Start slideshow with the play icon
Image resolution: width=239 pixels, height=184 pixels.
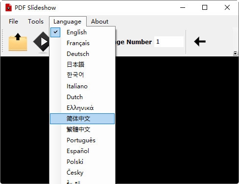click(x=41, y=42)
